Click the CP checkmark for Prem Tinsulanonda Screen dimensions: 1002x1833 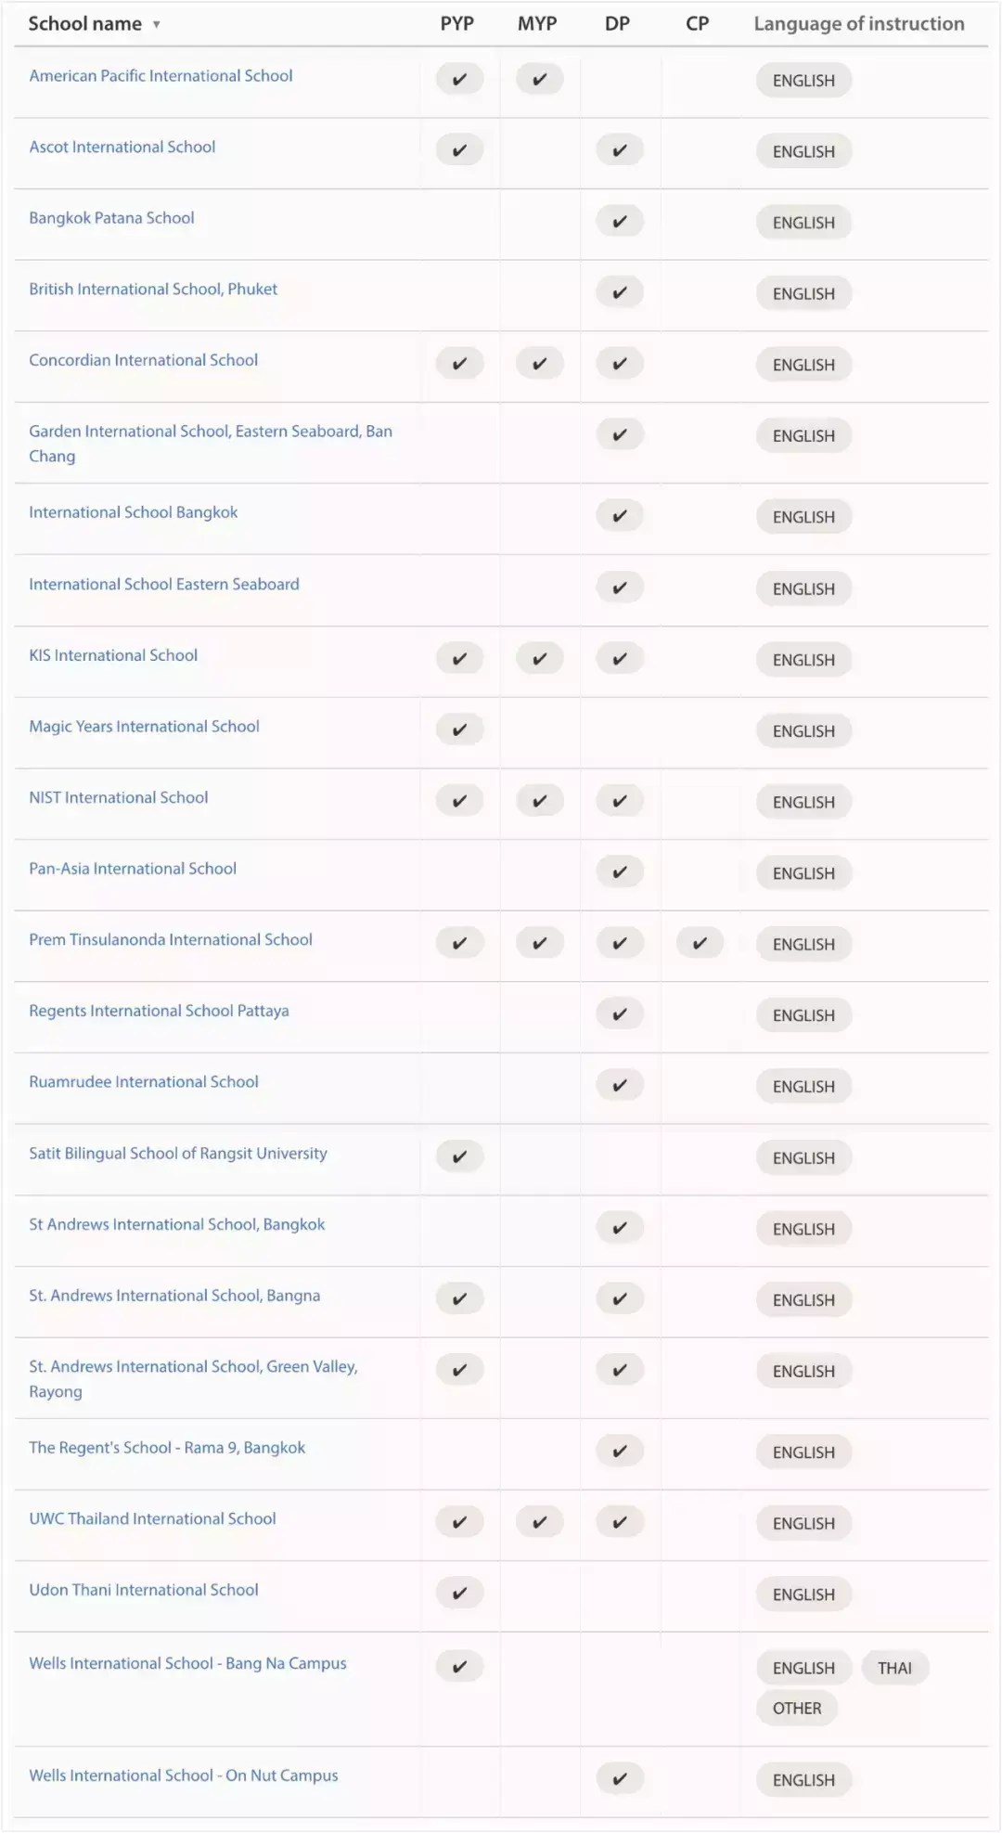[x=700, y=943]
